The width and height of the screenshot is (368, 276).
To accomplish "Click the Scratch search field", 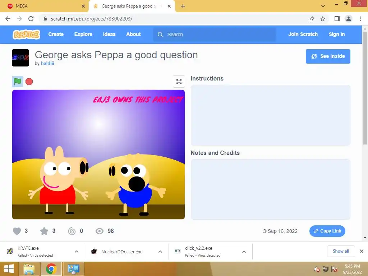I will 215,34.
